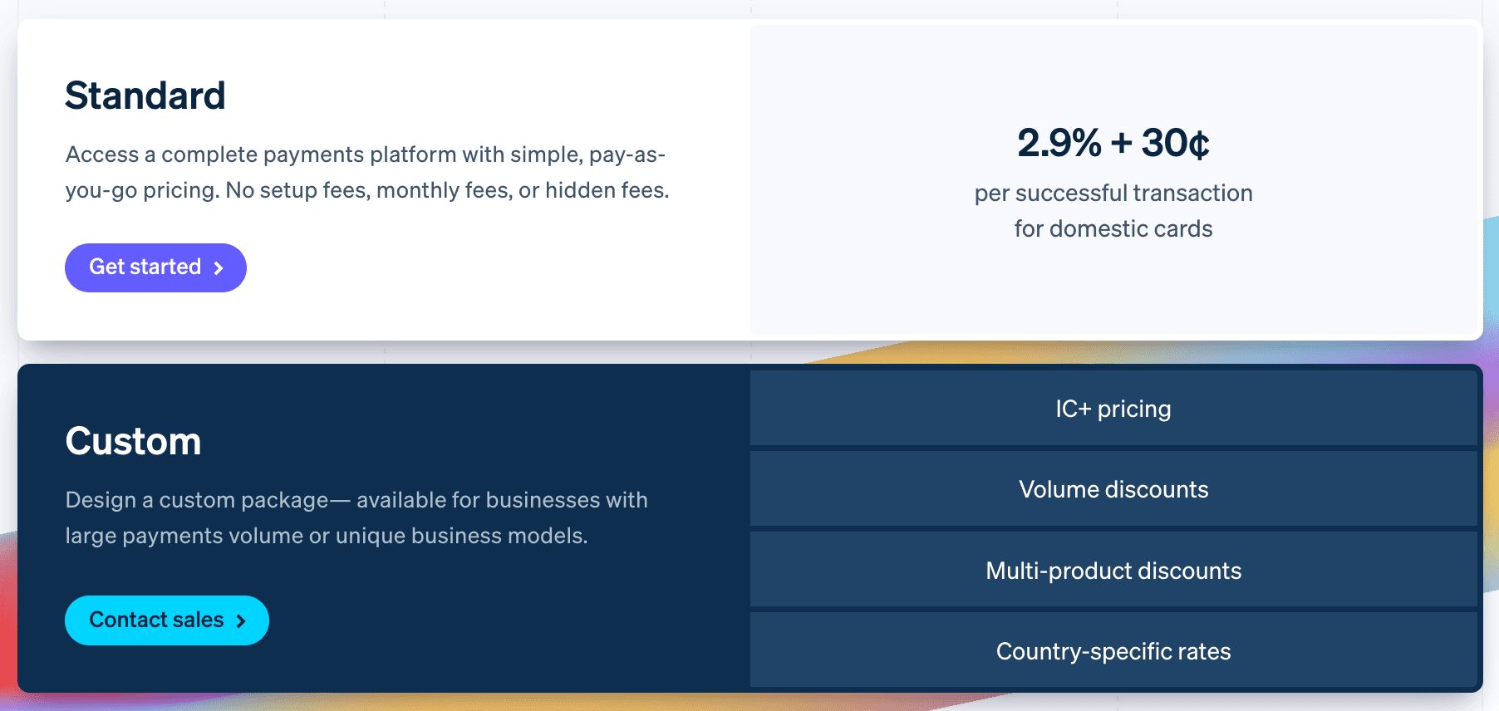Click the Custom plan heading
Image resolution: width=1499 pixels, height=711 pixels.
point(133,441)
